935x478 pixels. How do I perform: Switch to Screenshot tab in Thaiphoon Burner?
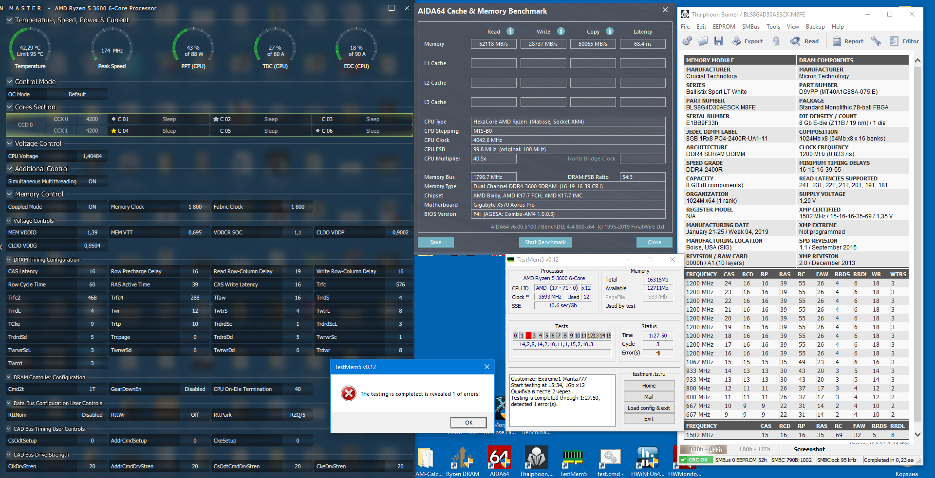pos(809,449)
